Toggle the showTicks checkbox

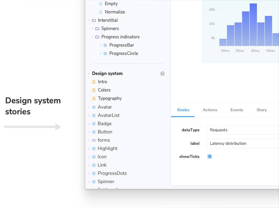[209, 157]
